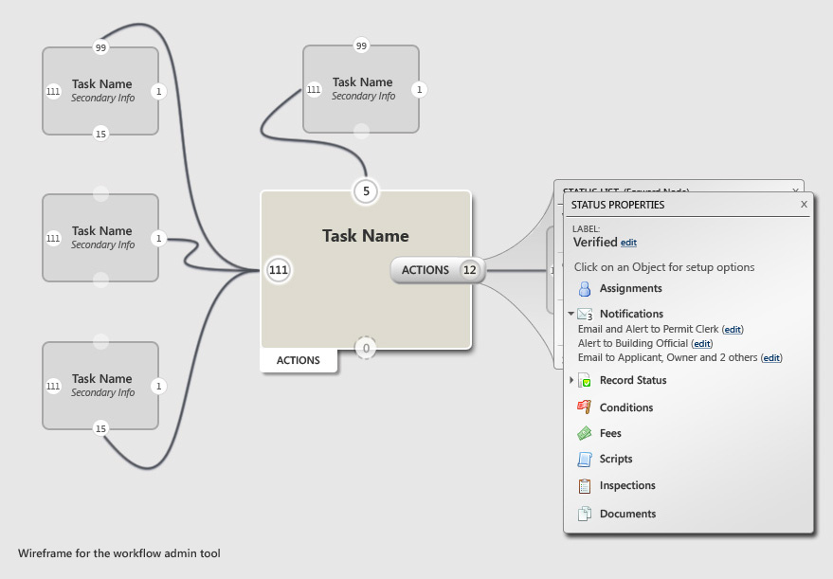
Task: Select the large central Task Name node
Action: coord(366,270)
